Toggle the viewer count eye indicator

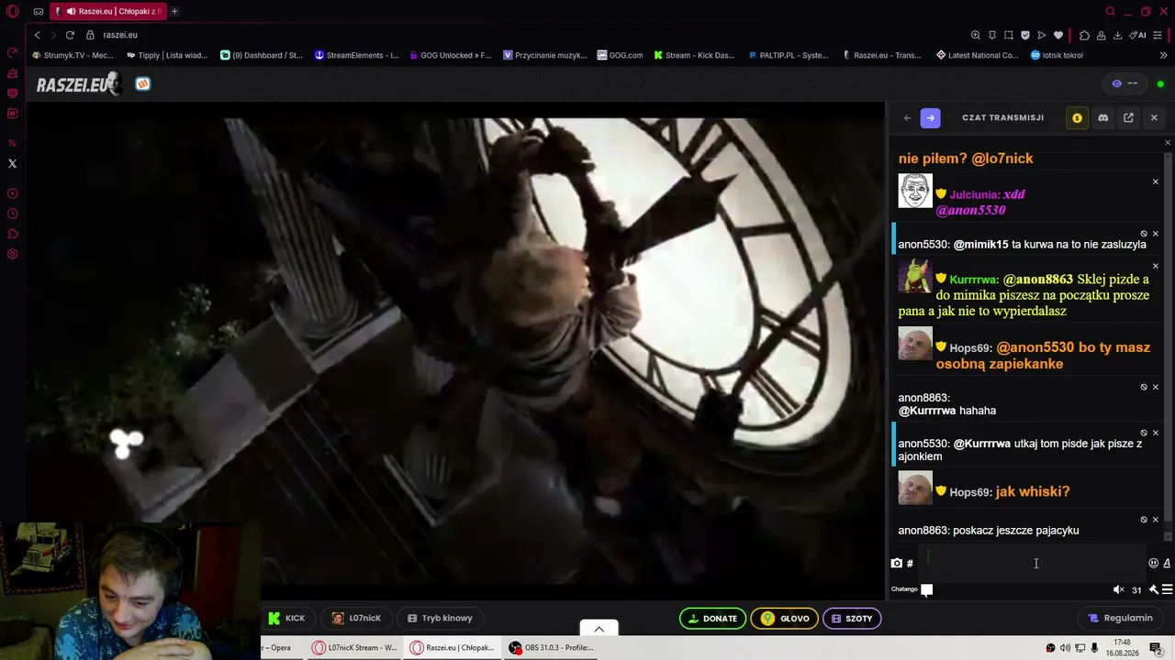1125,83
